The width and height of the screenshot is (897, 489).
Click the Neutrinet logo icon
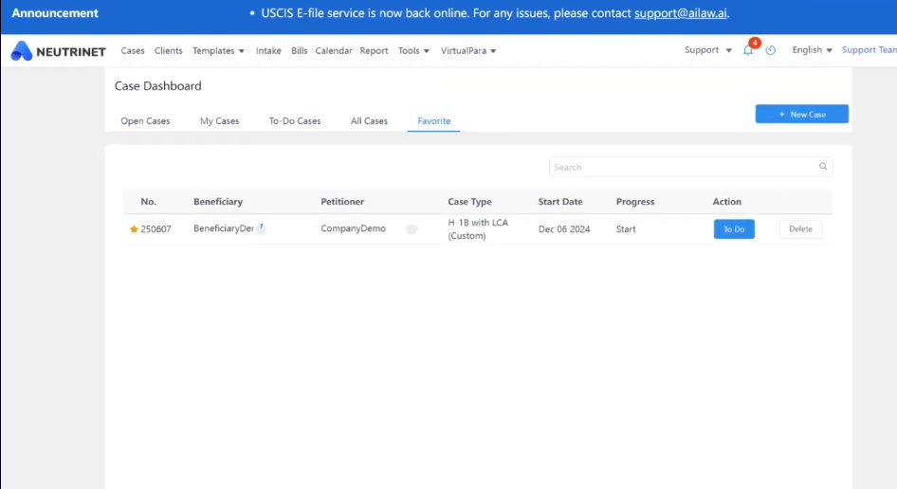tap(22, 51)
